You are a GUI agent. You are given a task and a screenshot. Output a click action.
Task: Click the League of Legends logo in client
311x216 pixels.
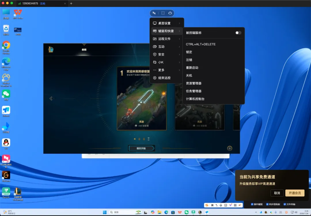[51, 49]
